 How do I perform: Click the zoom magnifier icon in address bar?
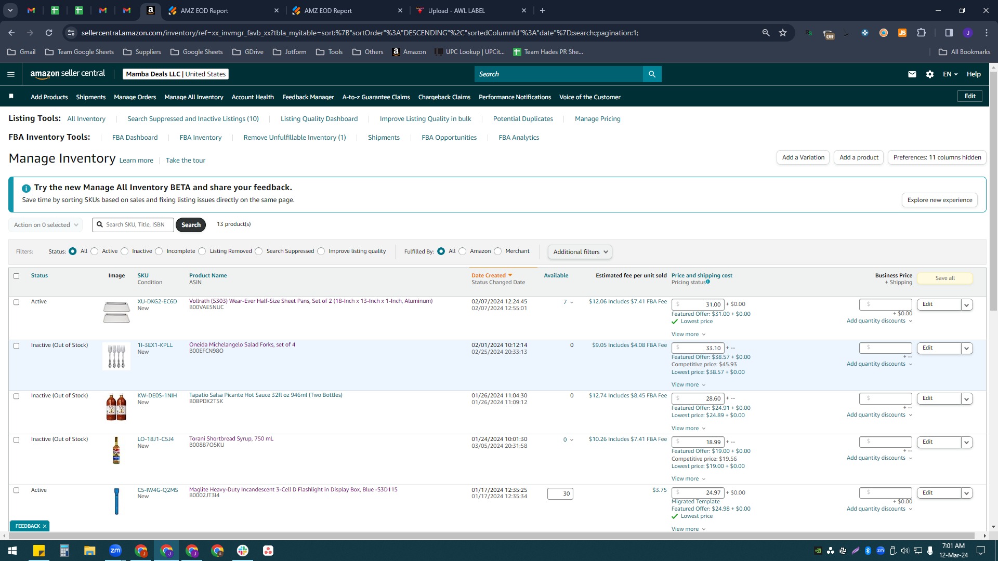[x=766, y=33]
